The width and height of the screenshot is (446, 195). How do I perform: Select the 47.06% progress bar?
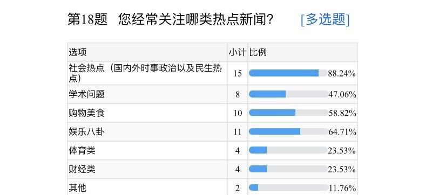[288, 94]
